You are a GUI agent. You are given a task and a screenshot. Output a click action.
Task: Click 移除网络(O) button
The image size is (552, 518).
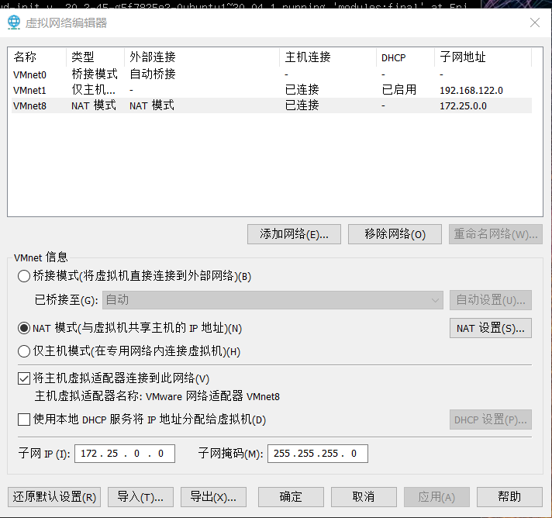[395, 234]
